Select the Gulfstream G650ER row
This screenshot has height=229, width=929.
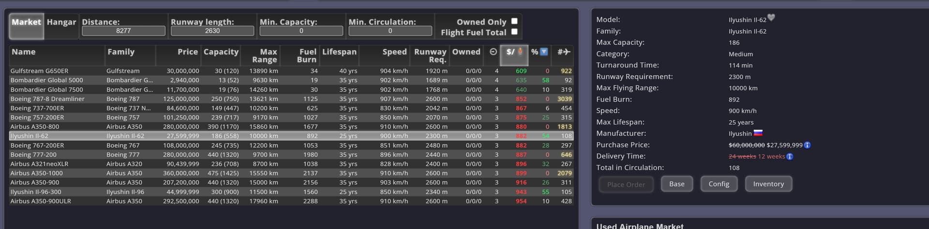tap(291, 71)
